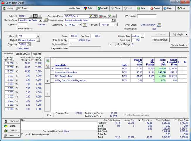This screenshot has height=141, width=191.
Task: Check Use L1 Price on formulate
Action: [x=23, y=135]
